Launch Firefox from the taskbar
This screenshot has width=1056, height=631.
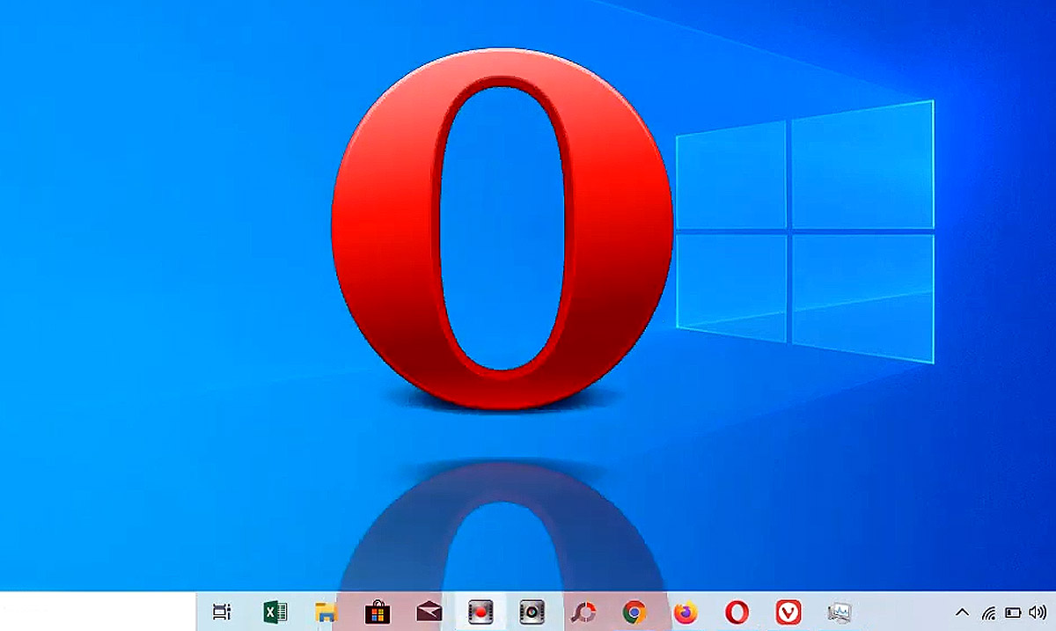click(686, 612)
